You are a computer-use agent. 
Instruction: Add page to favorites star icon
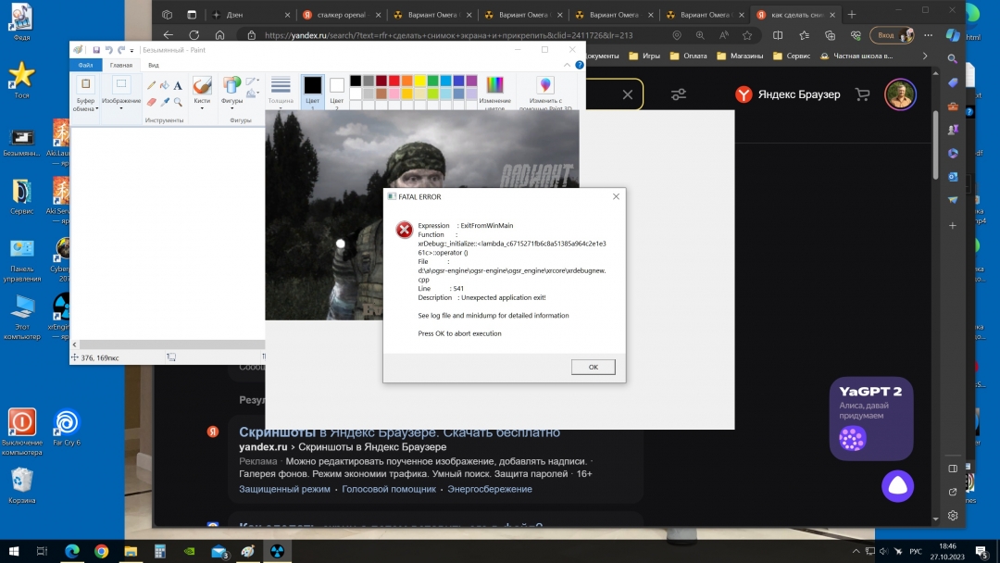click(747, 36)
